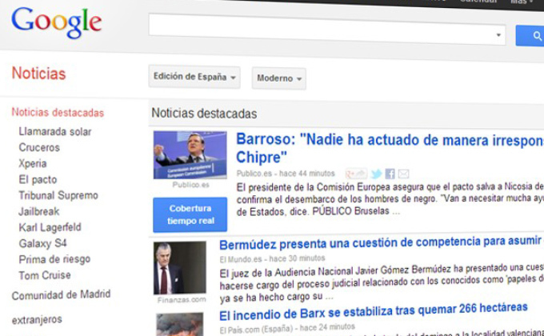Share Barroso article on Twitter
This screenshot has width=544, height=336.
point(376,174)
